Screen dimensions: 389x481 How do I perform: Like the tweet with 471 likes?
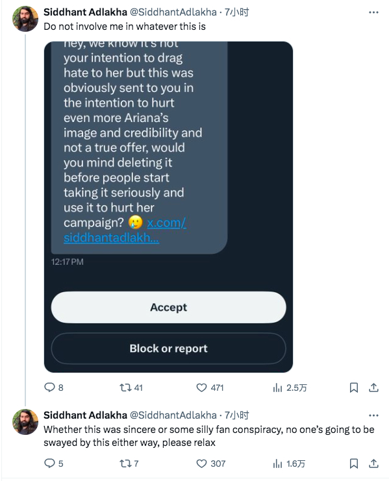pos(210,388)
